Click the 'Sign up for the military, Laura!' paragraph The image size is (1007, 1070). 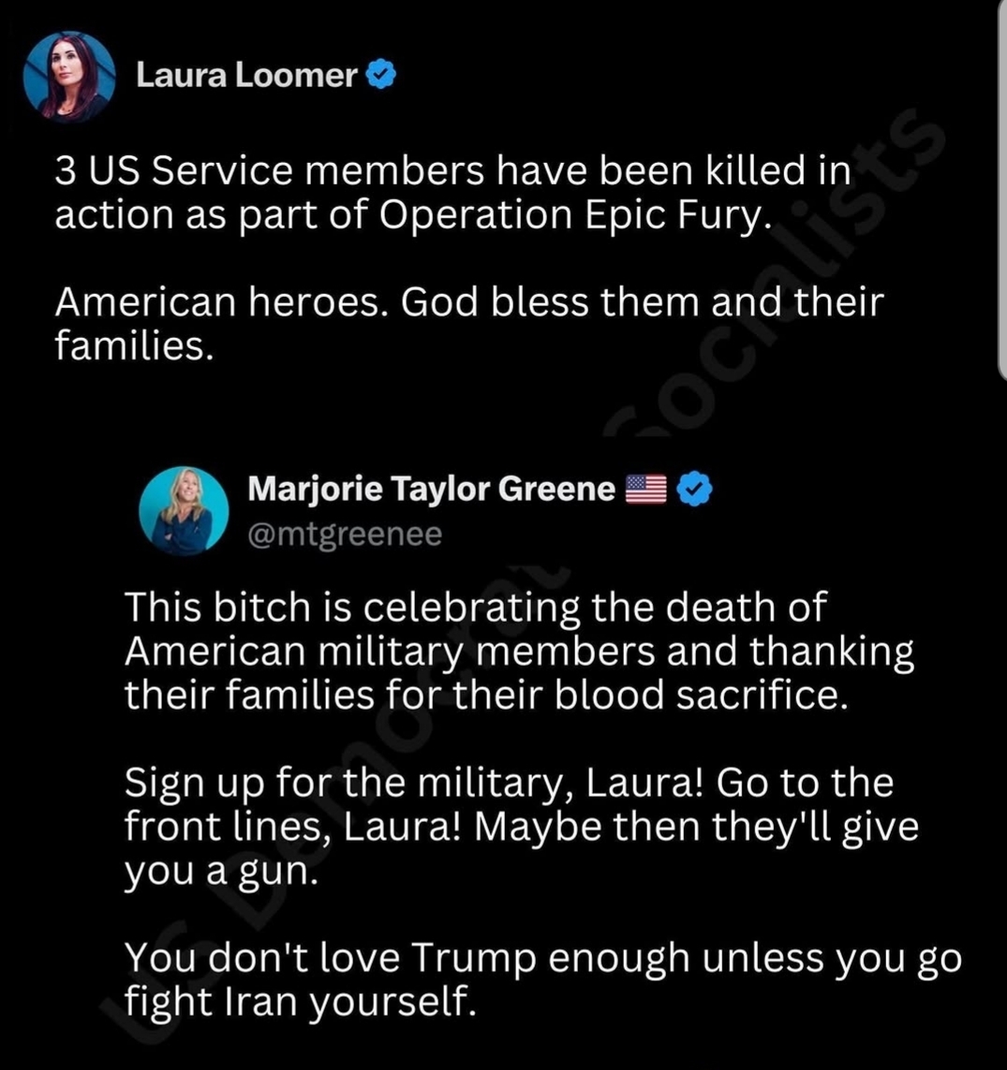pyautogui.click(x=522, y=827)
